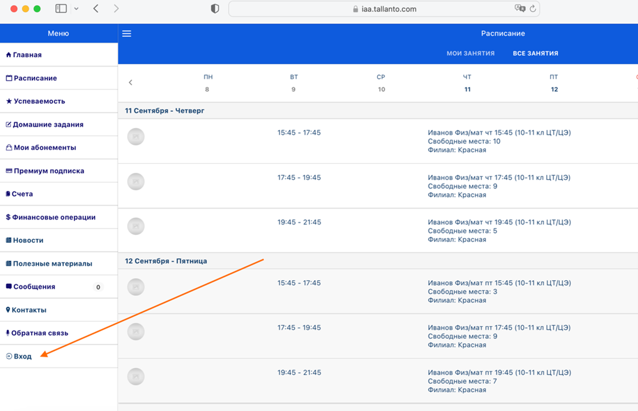The height and width of the screenshot is (411, 638).
Task: Reload the page with refresh icon
Action: click(x=533, y=9)
